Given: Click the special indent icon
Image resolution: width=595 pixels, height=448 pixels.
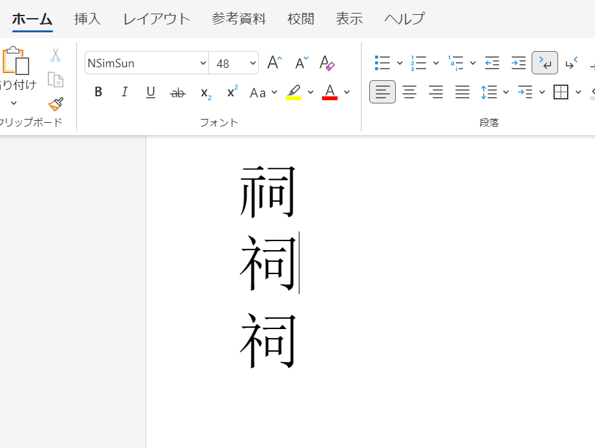Looking at the screenshot, I should (525, 92).
